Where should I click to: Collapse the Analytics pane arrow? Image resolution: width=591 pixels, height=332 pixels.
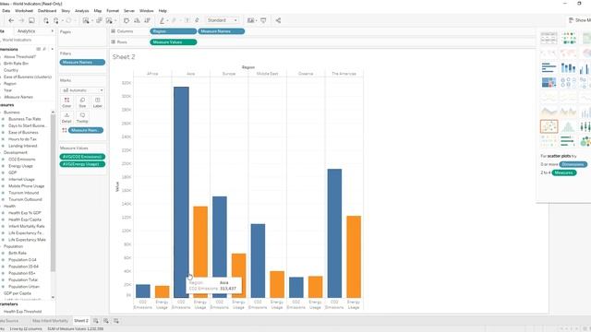(x=52, y=30)
